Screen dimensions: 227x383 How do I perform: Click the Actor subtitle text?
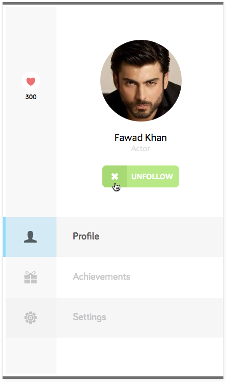tap(140, 149)
